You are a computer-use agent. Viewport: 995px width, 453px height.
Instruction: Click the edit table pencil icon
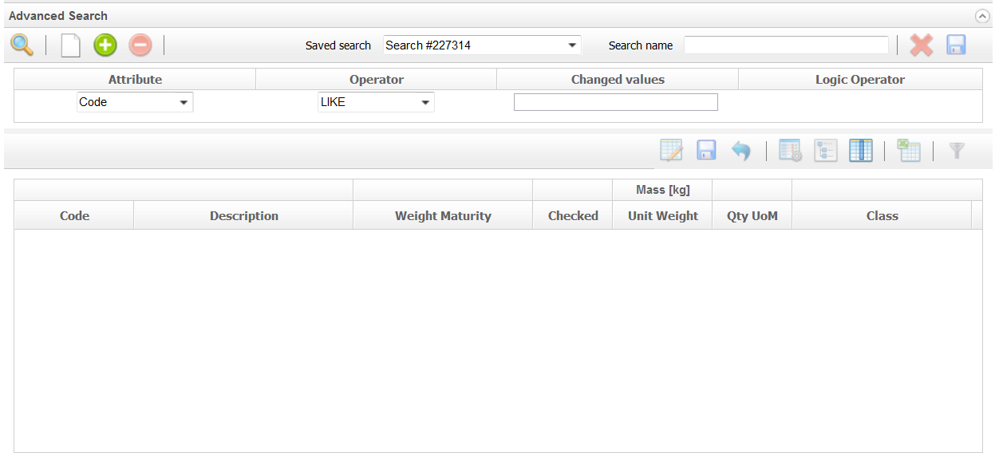point(671,151)
